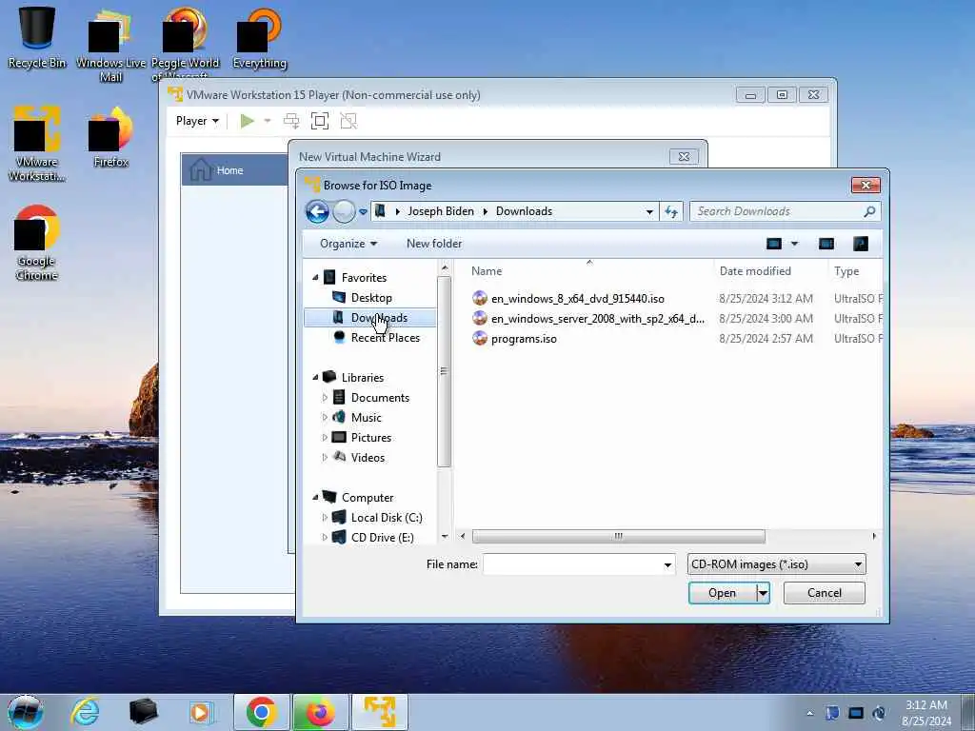Open the black folder taskbar icon
Image resolution: width=975 pixels, height=731 pixels.
pyautogui.click(x=143, y=712)
